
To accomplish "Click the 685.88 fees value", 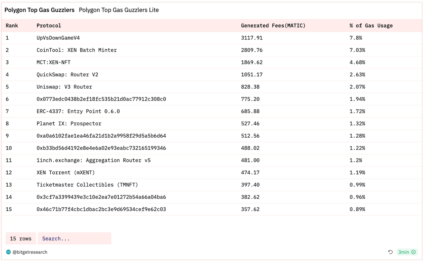I will click(x=250, y=111).
